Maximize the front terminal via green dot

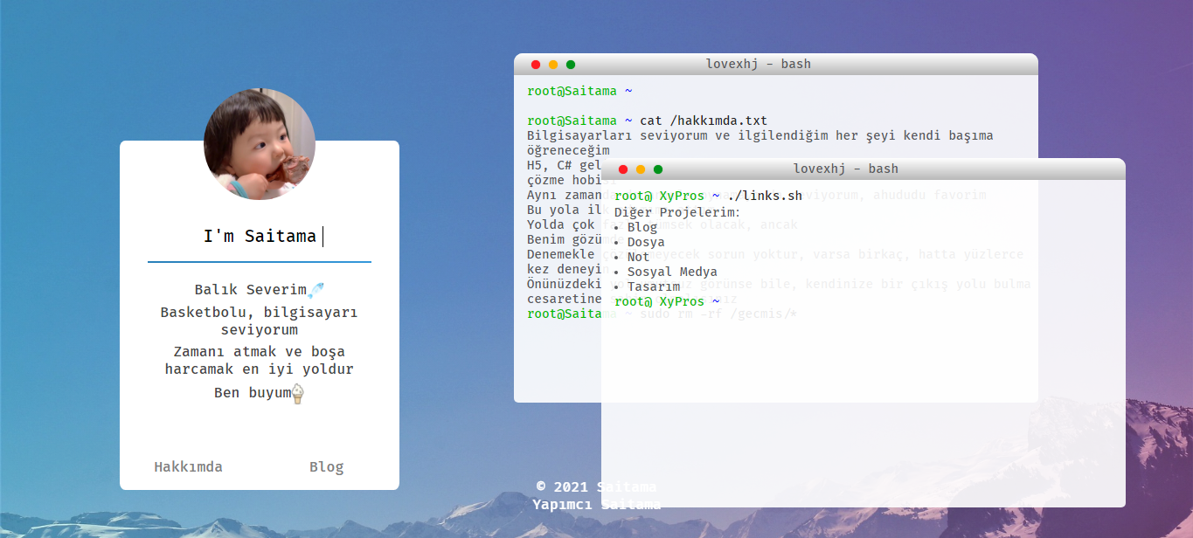click(x=658, y=169)
